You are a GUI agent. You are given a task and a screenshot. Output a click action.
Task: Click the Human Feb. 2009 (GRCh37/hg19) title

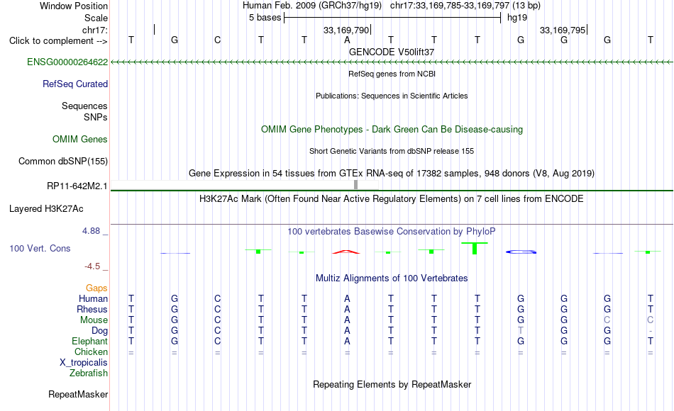click(x=311, y=6)
